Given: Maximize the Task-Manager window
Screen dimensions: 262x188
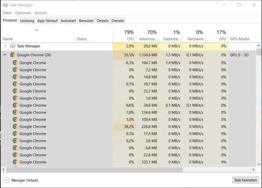Looking at the screenshot, I should pyautogui.click(x=239, y=5).
